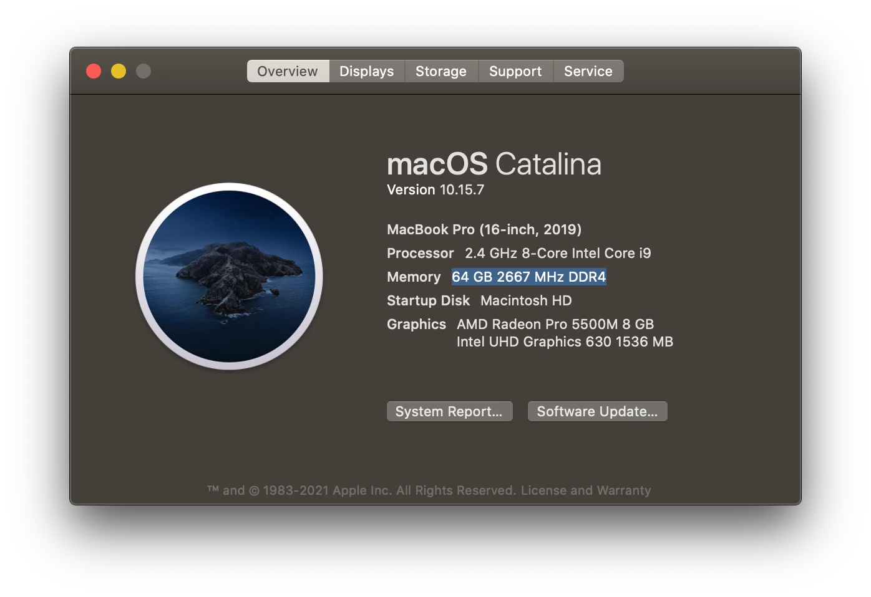Select the Support tab

(x=515, y=71)
